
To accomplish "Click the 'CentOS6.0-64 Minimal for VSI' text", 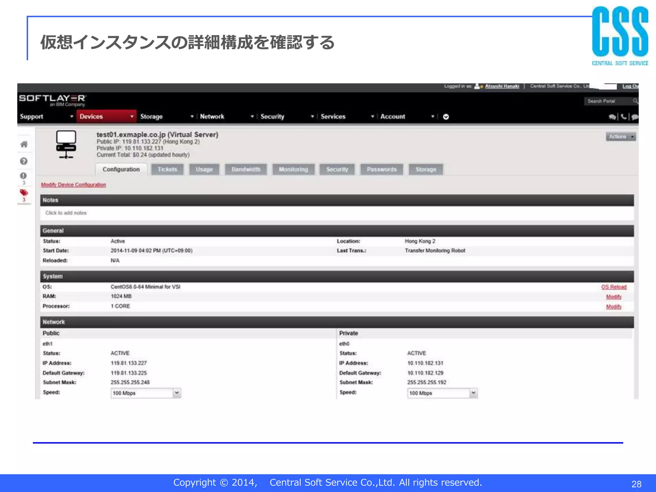I will pyautogui.click(x=145, y=287).
